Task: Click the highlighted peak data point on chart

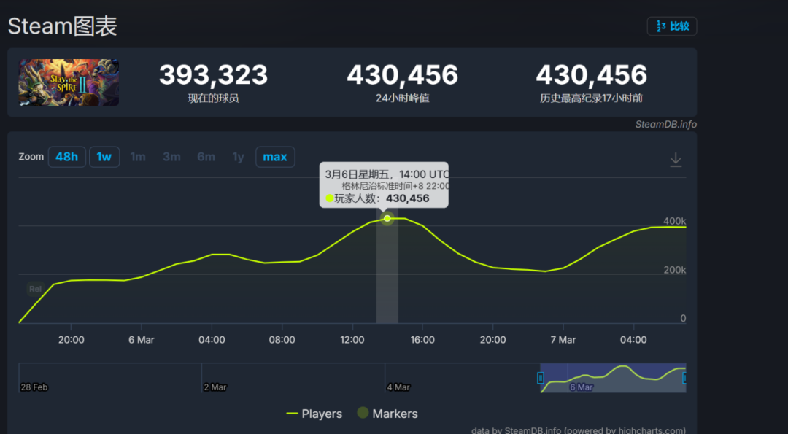Action: point(387,219)
